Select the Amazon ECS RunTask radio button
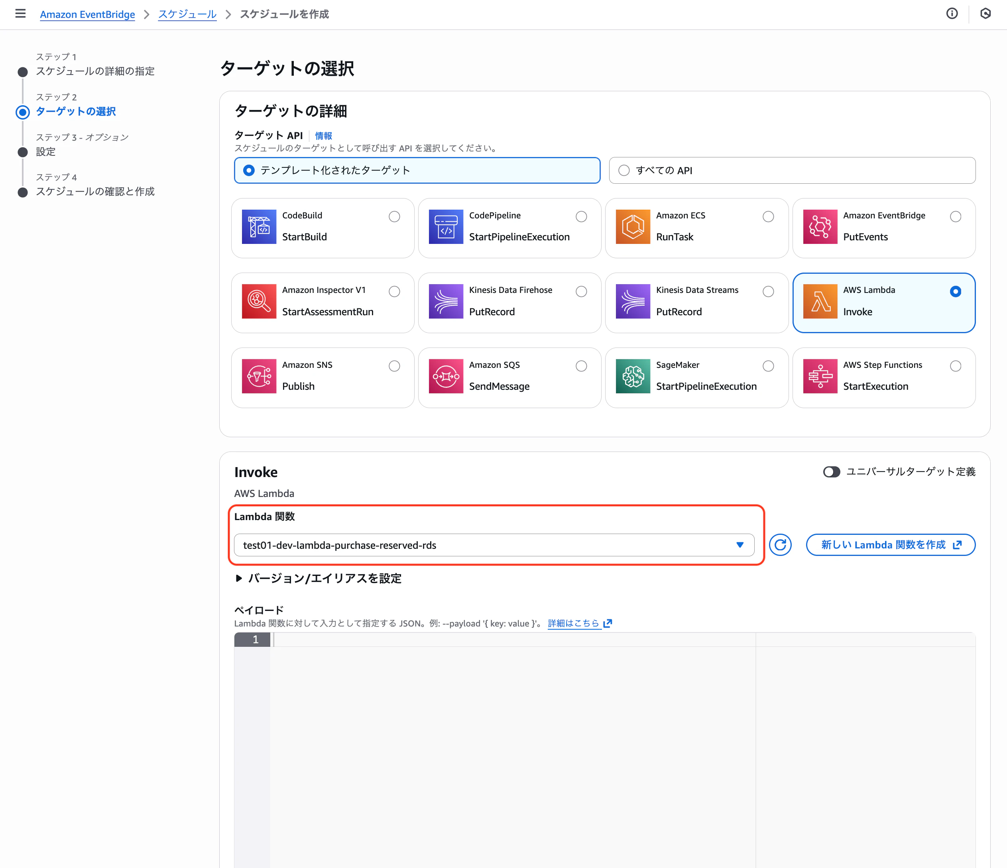The image size is (1007, 868). [768, 217]
